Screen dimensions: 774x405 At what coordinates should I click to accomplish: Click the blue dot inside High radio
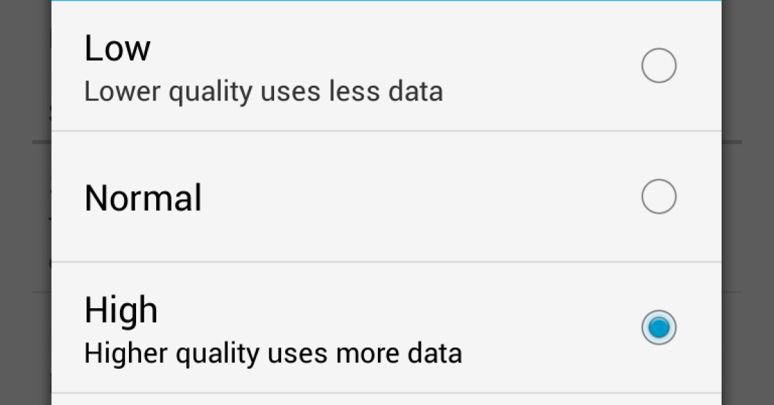(x=659, y=328)
